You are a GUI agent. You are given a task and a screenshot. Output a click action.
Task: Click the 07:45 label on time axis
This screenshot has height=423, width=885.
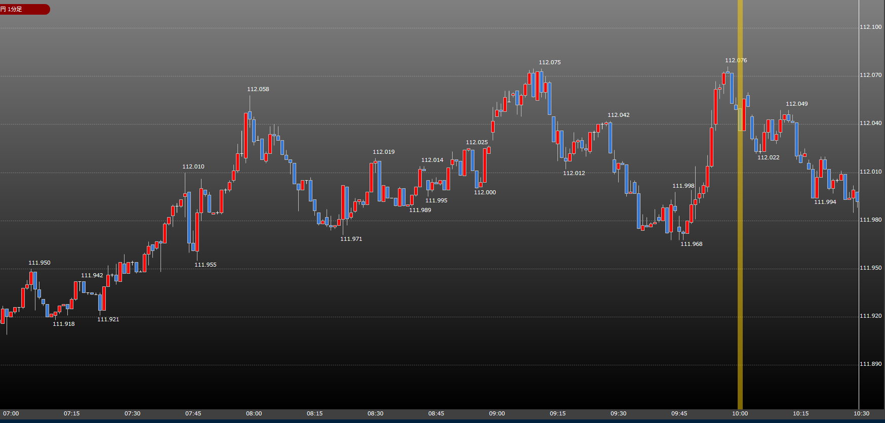coord(193,413)
